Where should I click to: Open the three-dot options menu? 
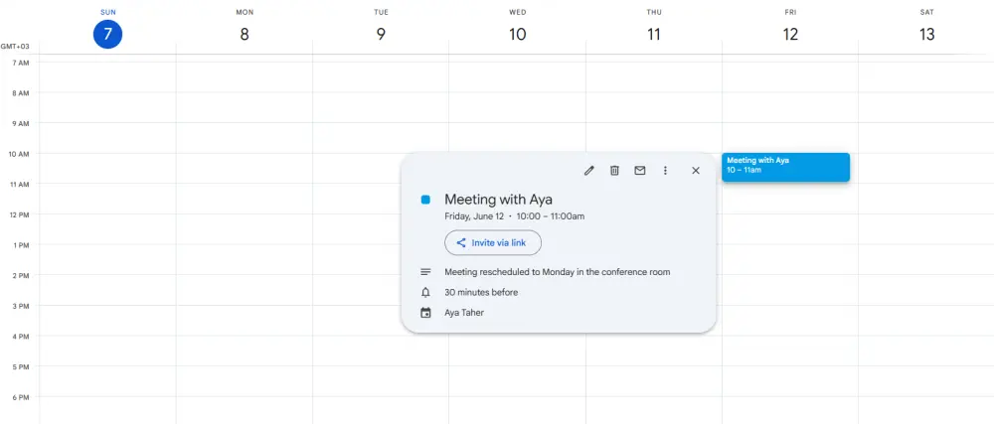(665, 170)
